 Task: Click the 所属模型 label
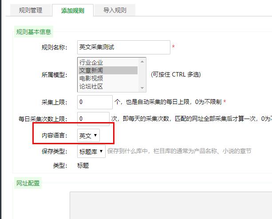point(54,75)
